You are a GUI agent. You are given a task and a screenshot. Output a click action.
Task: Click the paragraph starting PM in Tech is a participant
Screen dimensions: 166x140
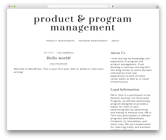point(131,113)
